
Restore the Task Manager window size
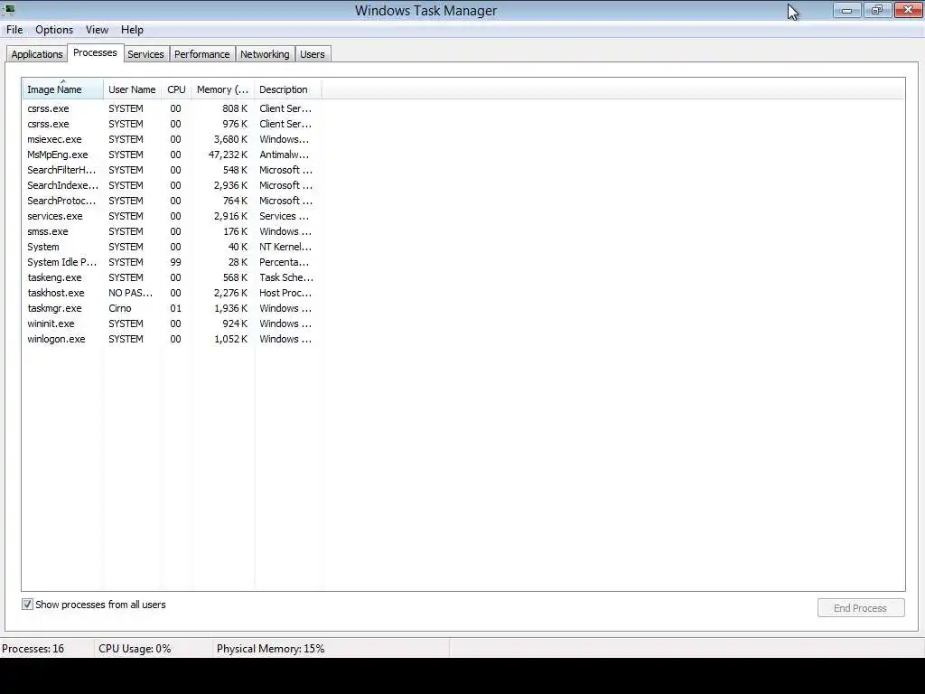click(x=877, y=10)
